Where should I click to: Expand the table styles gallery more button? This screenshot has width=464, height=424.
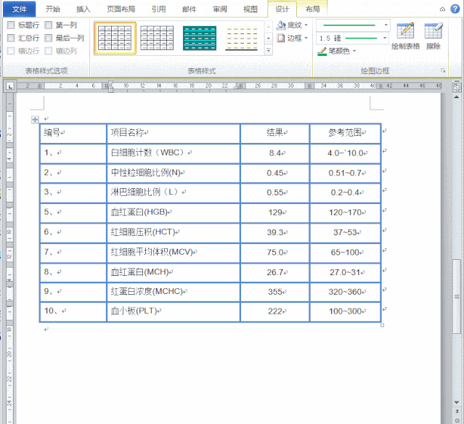(268, 51)
